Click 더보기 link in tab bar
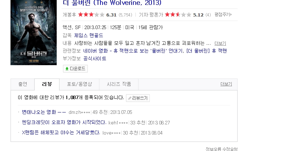The image size is (288, 151). [x=226, y=84]
